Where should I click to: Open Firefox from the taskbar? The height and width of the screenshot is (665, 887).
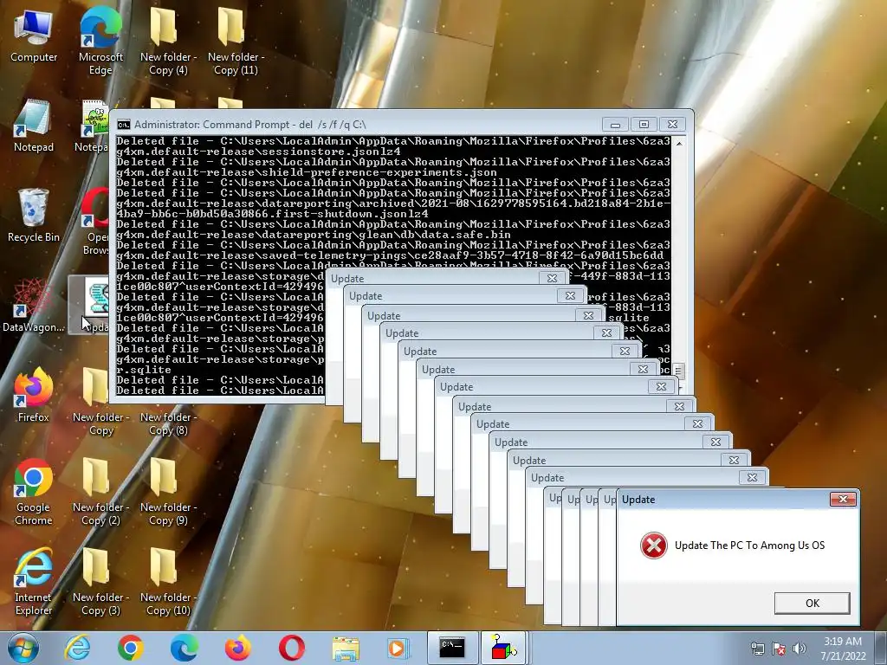(237, 648)
